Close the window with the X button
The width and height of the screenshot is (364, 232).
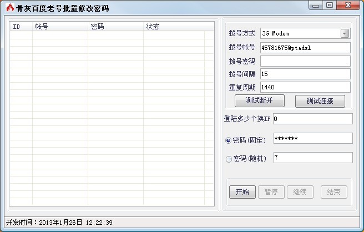pos(348,6)
